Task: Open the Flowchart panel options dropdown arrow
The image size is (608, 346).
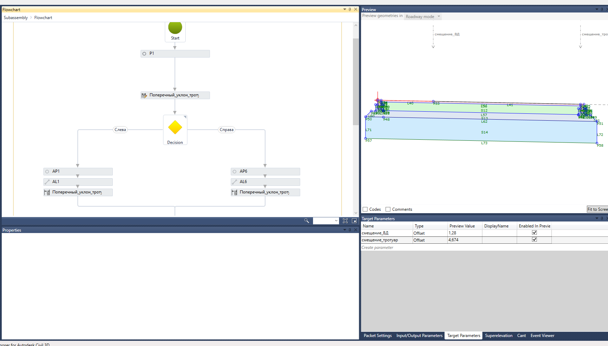Action: point(344,9)
